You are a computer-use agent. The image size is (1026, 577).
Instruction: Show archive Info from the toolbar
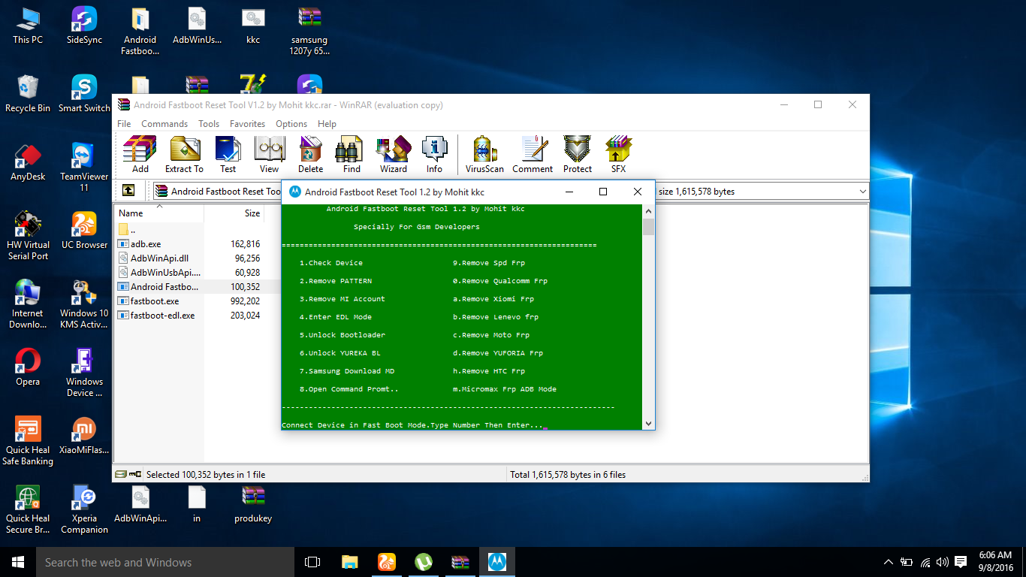click(434, 155)
